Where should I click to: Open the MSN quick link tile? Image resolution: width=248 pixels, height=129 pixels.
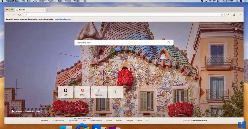66,92
